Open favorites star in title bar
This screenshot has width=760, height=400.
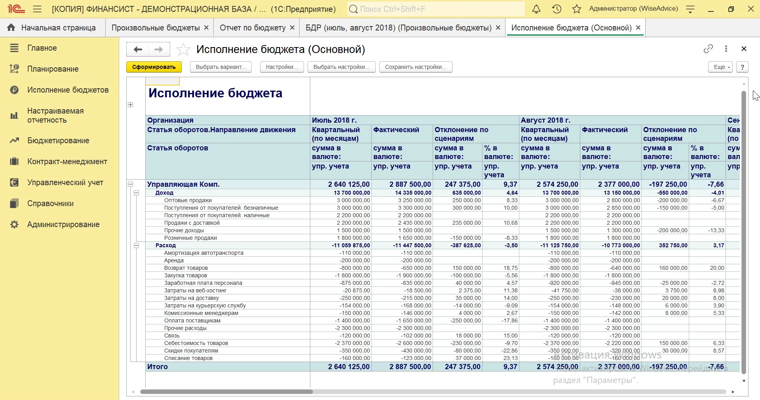point(577,9)
